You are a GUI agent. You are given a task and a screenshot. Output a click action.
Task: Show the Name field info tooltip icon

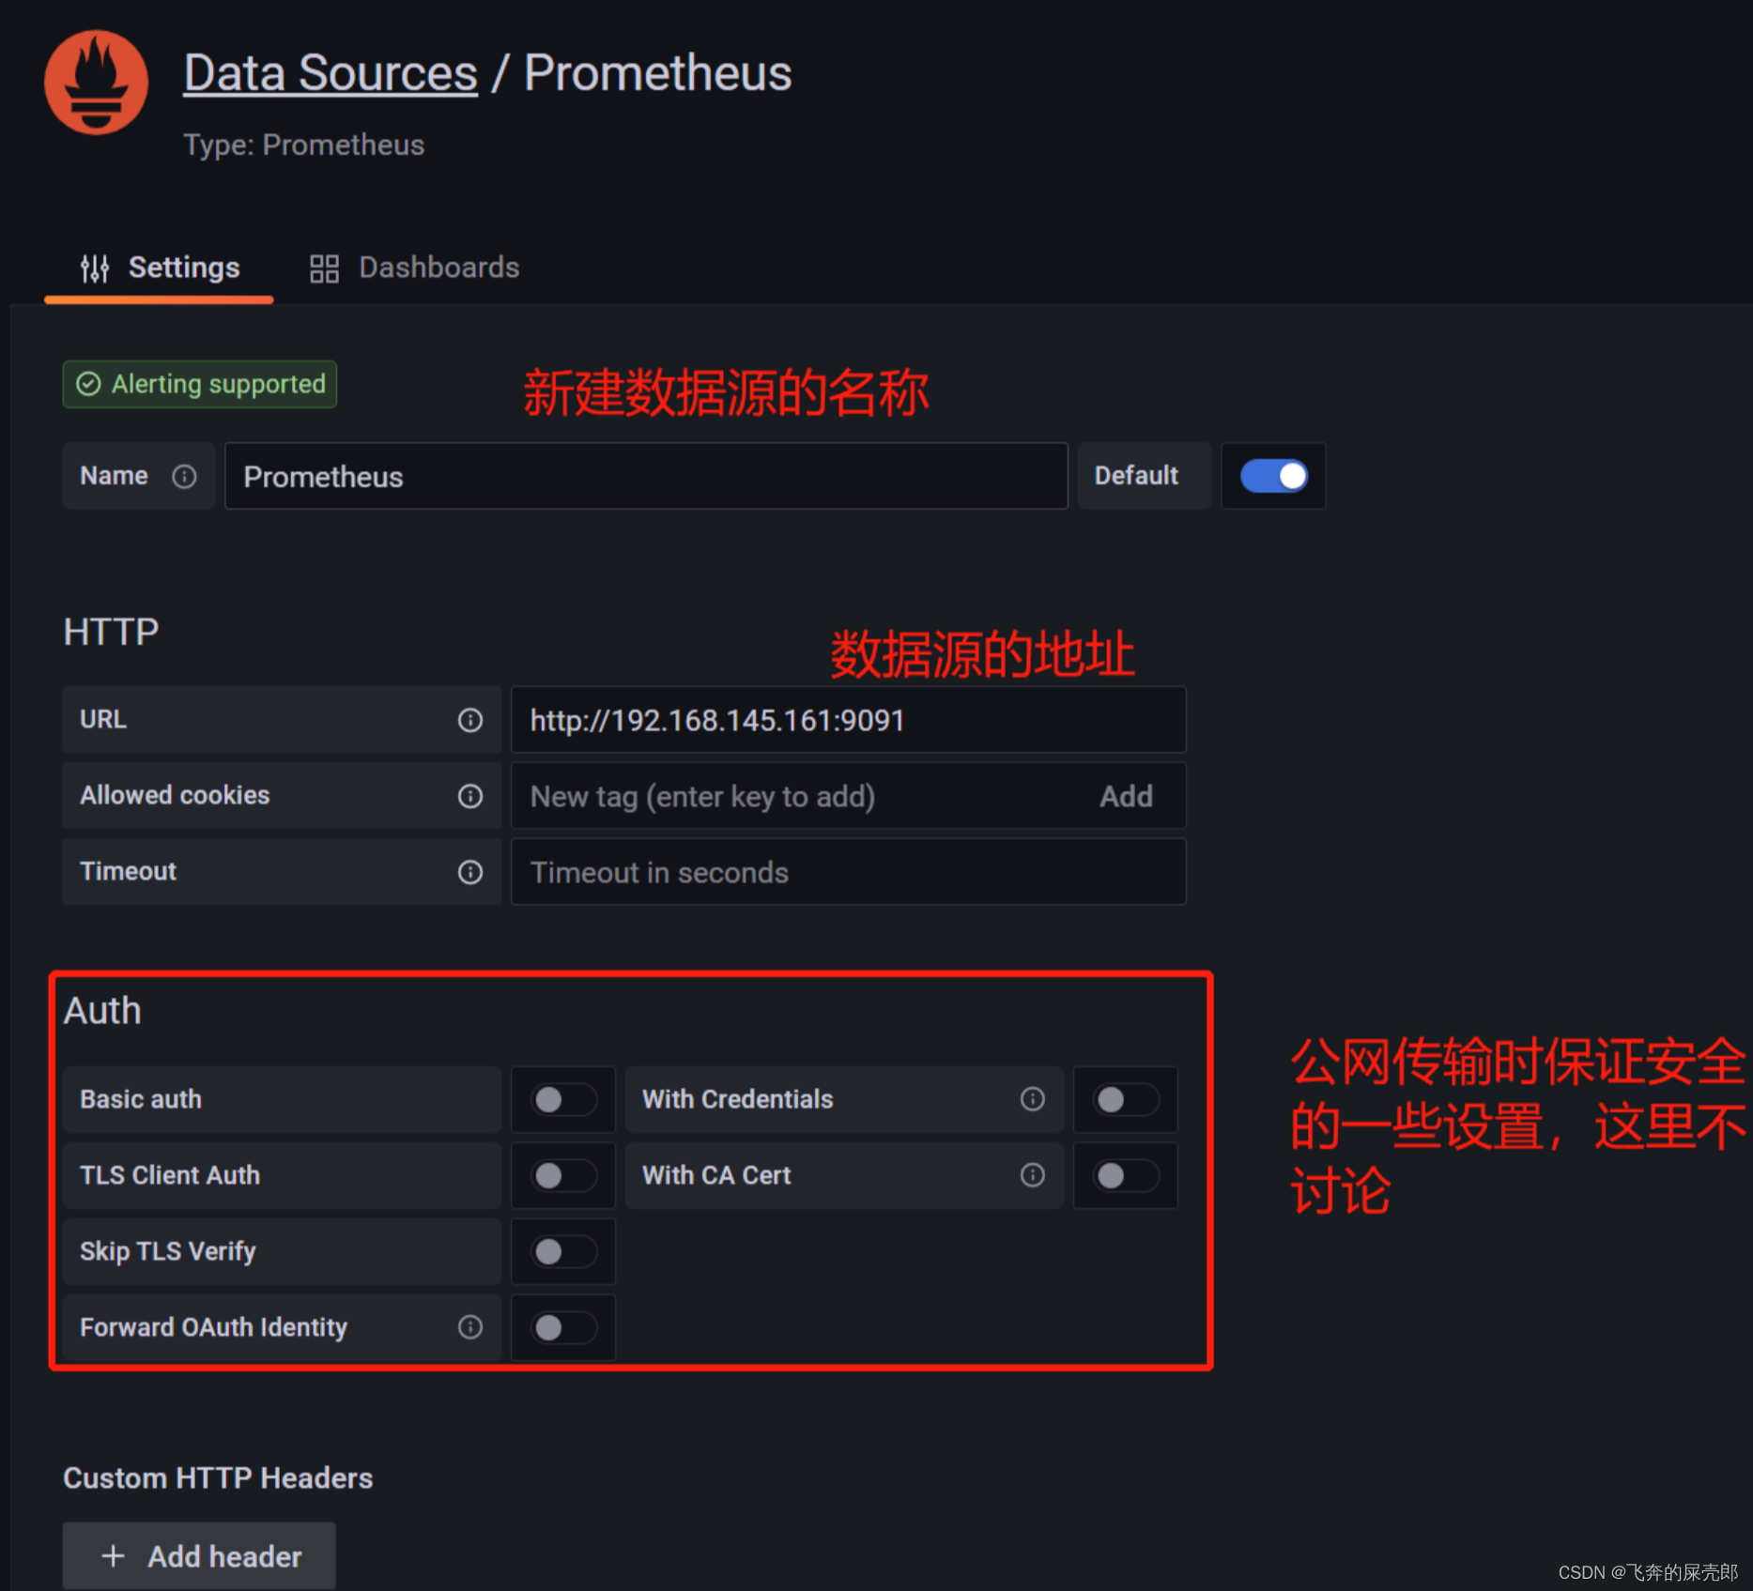tap(185, 477)
